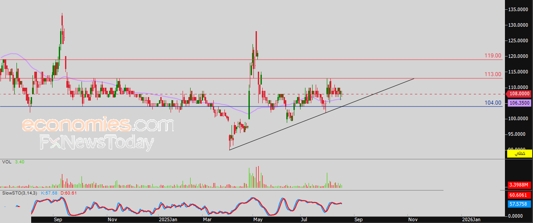Click the yellow خطي scale label
This screenshot has height=223, width=533.
tap(519, 154)
